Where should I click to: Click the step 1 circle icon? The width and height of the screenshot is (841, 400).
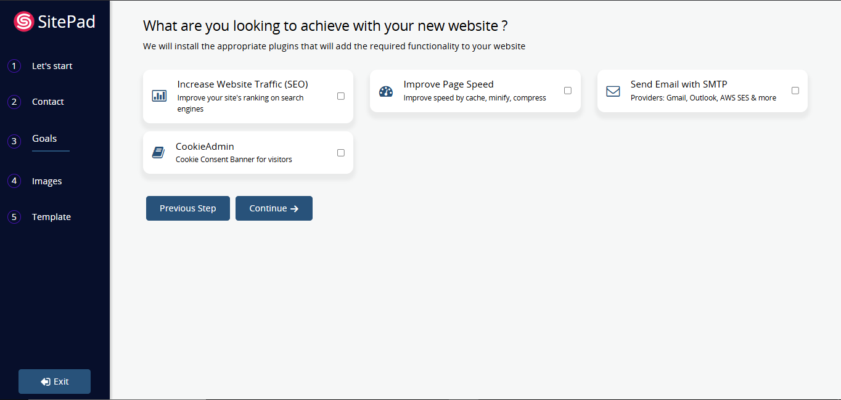(14, 66)
